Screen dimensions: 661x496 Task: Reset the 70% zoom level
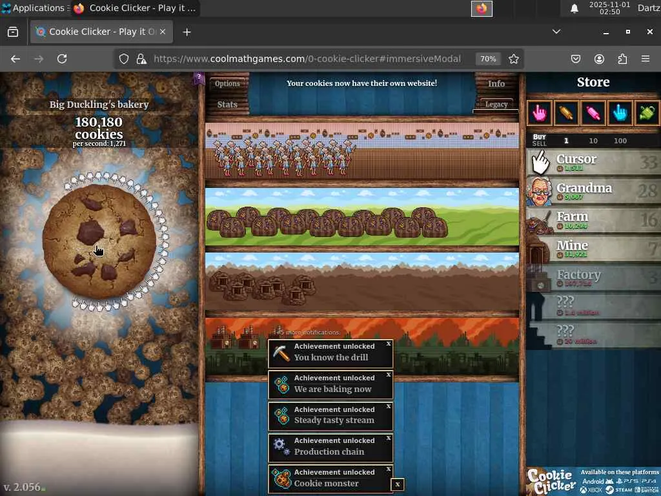(x=488, y=59)
